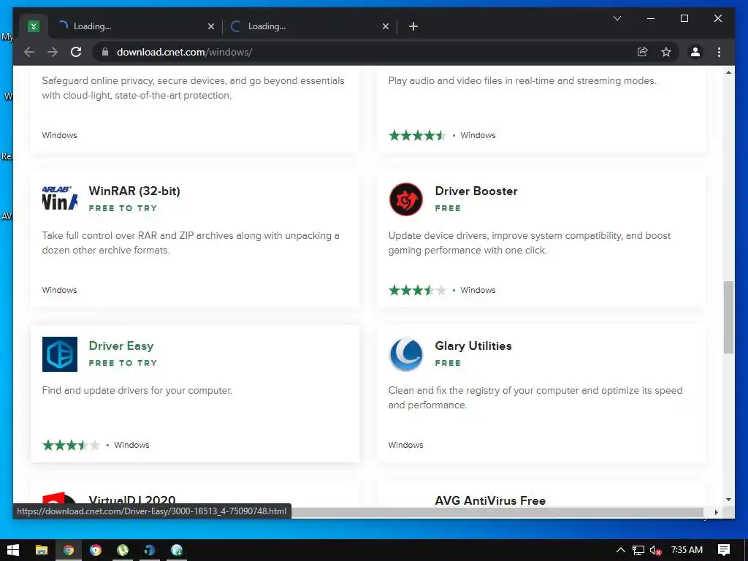Click the Glary Utilities description text
Screen dimensions: 748x561
[x=535, y=397]
